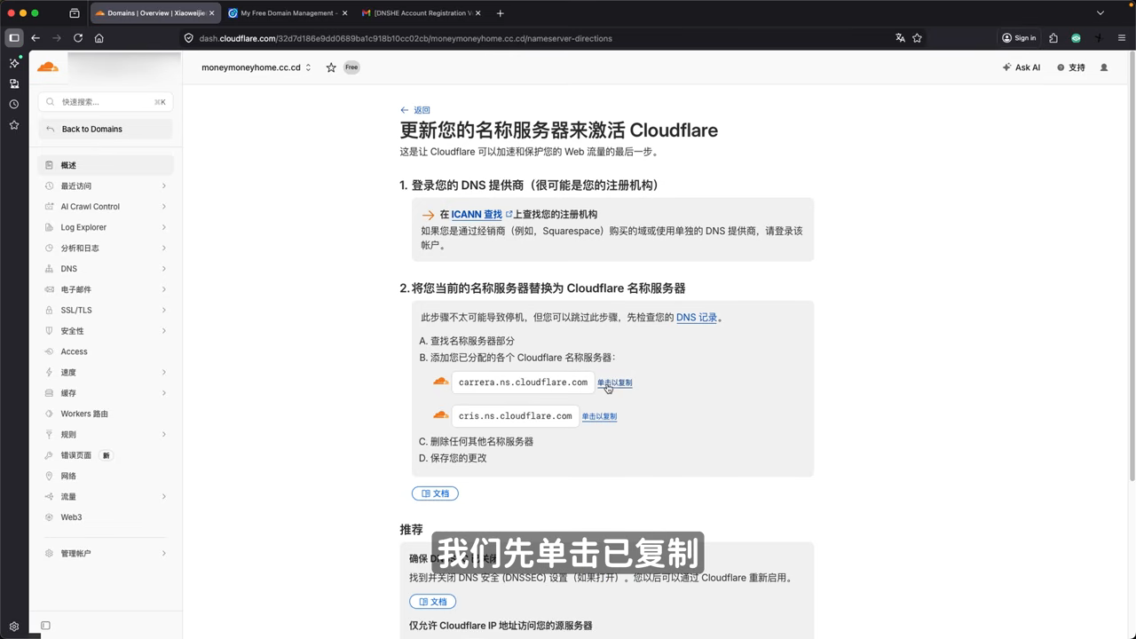Copy carrera.ns.cloudflare.com via 单击以复制
The width and height of the screenshot is (1136, 639).
614,383
